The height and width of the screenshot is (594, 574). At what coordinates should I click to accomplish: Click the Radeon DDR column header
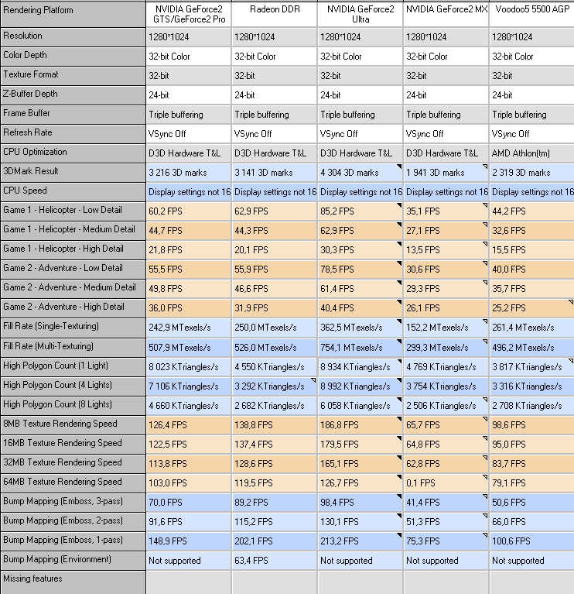click(274, 14)
